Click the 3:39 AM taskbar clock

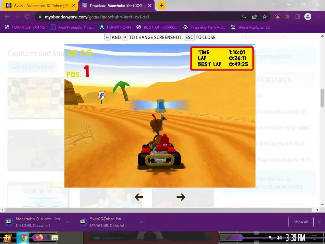(295, 238)
